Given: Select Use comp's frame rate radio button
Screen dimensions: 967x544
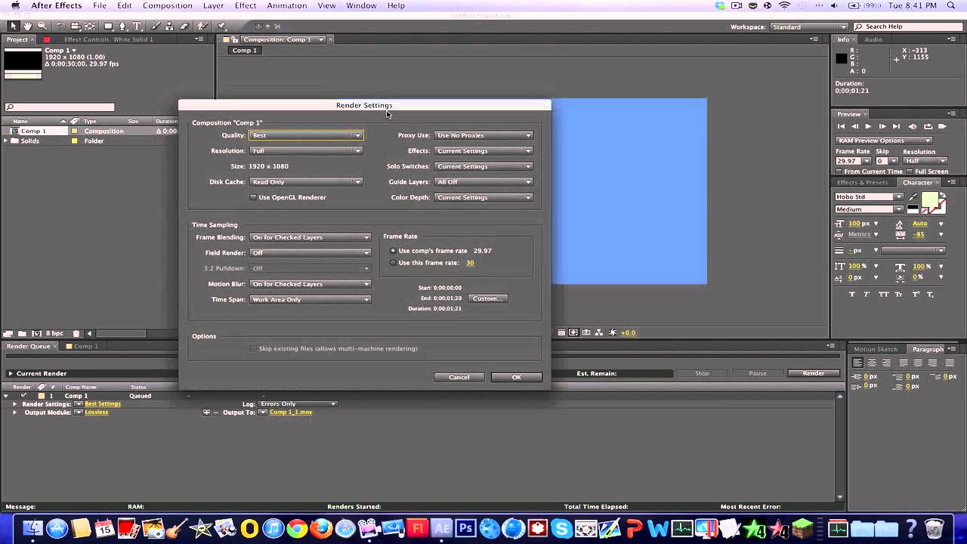Looking at the screenshot, I should point(393,251).
